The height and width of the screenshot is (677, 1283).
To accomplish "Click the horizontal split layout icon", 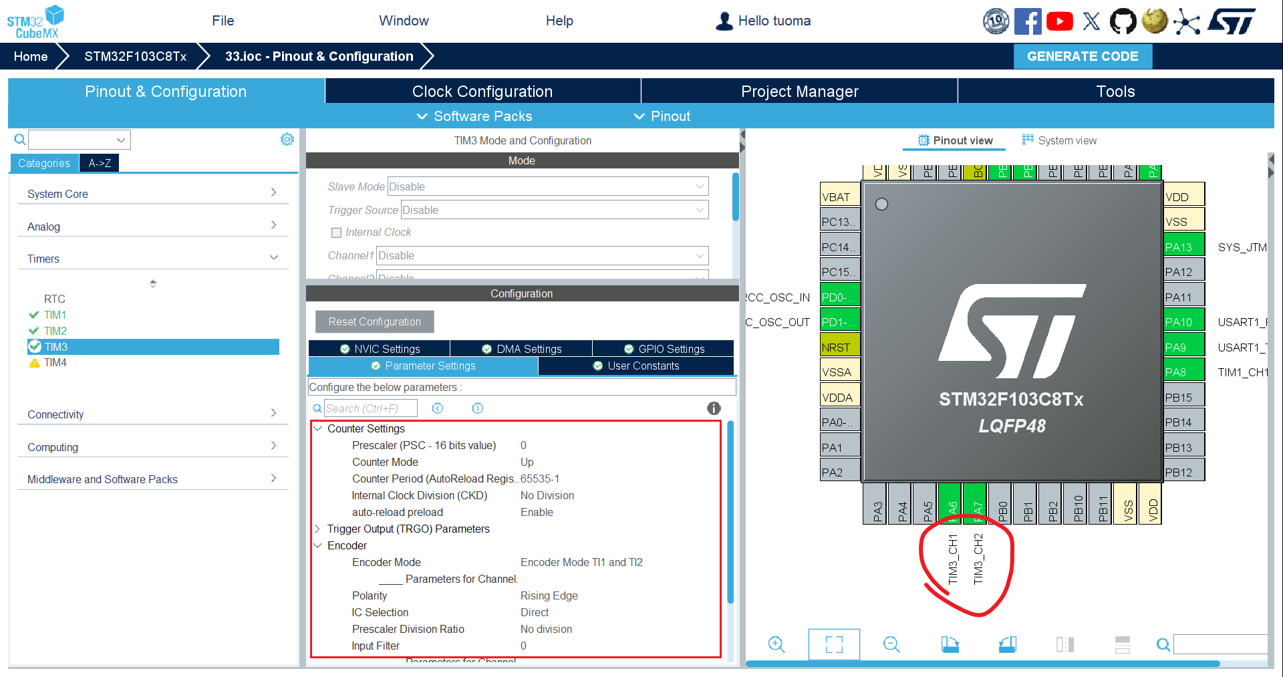I will 1123,644.
